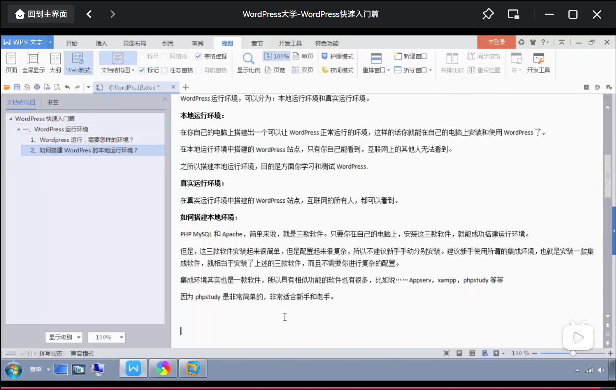Switch to the bookmarks tab (书签)
Screen dimensions: 616x390
[x=53, y=102]
